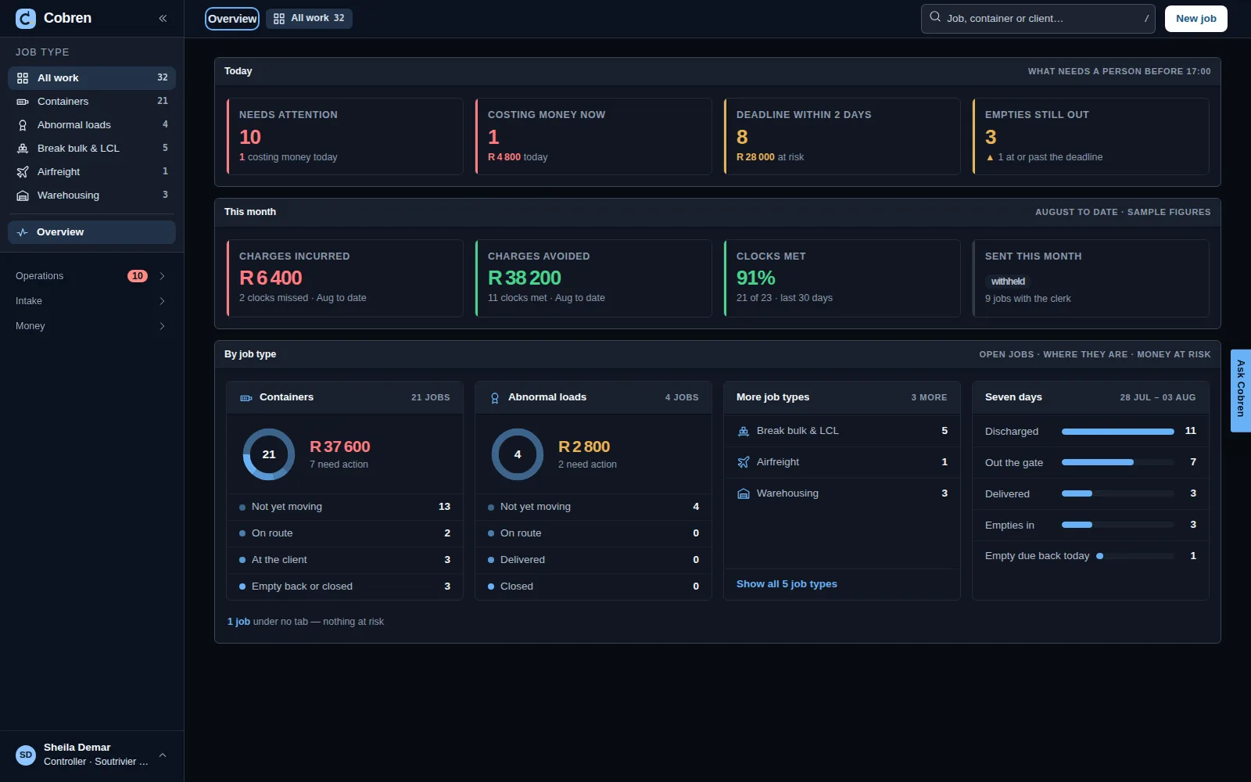
Task: Open the Needs Attention card
Action: (345, 136)
